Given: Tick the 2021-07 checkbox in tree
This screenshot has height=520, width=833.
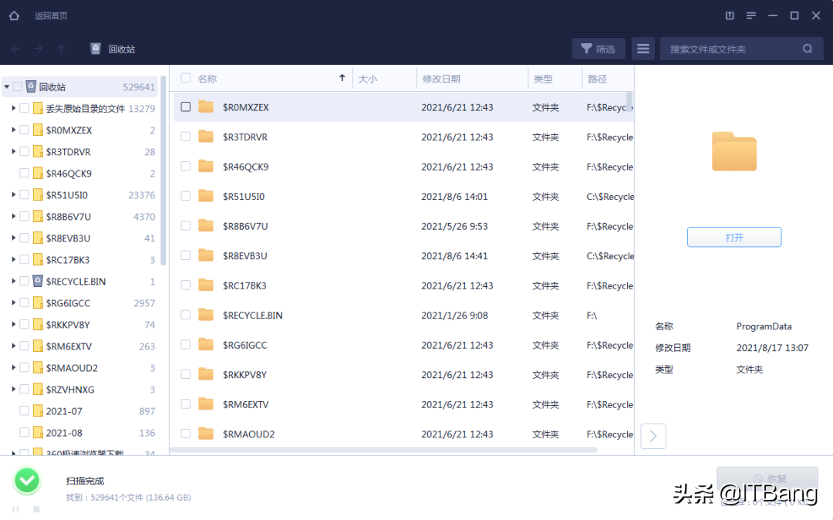Looking at the screenshot, I should (25, 411).
